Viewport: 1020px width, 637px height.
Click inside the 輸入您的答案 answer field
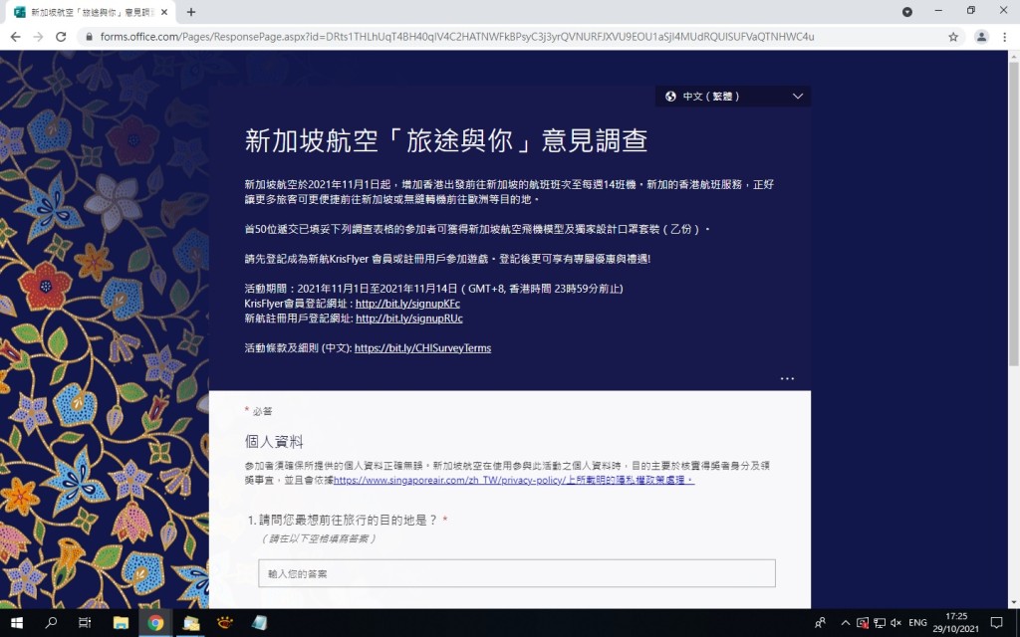(x=516, y=572)
